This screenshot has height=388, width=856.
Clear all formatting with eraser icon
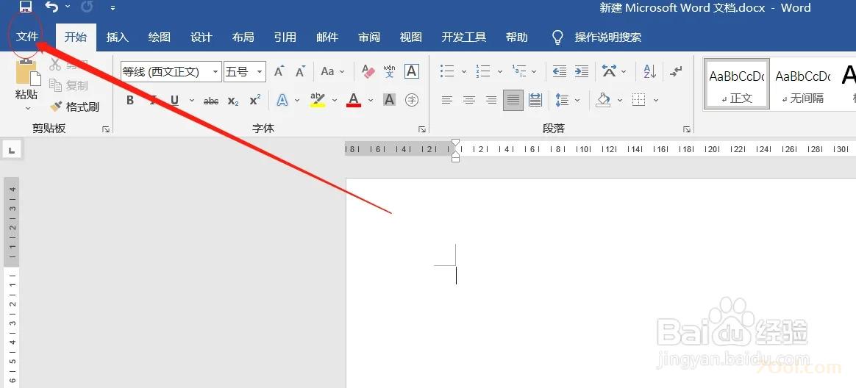tap(368, 71)
